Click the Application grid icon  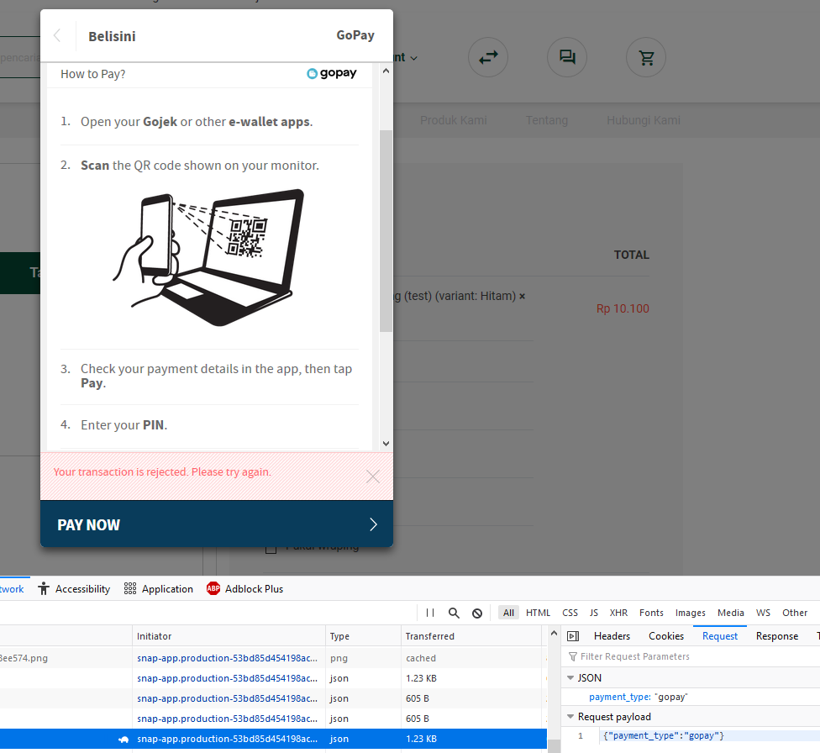(x=130, y=588)
